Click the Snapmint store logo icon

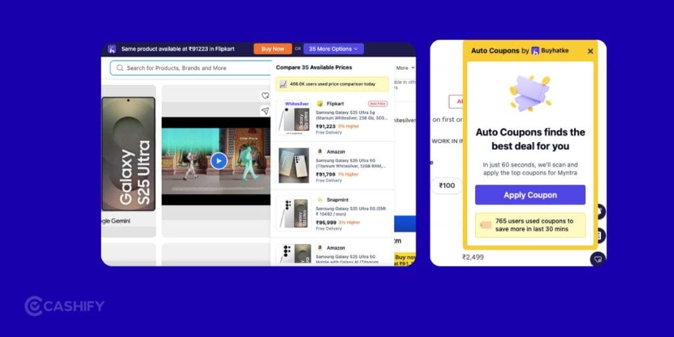pyautogui.click(x=320, y=200)
